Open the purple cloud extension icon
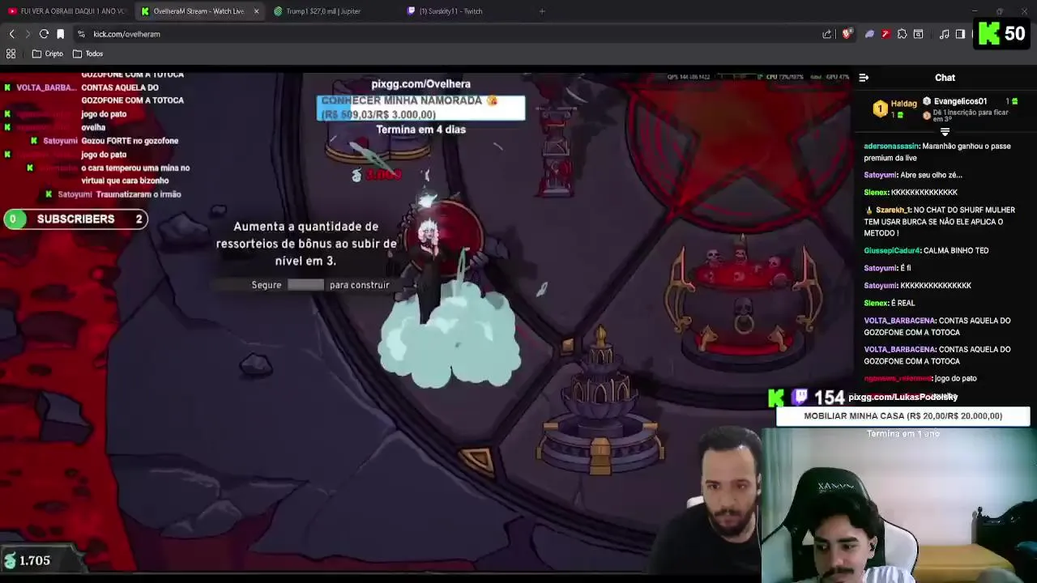 pos(869,34)
